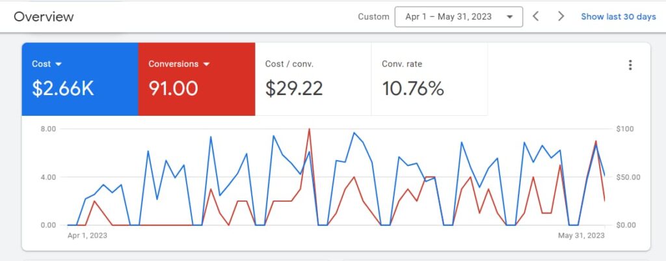Image resolution: width=666 pixels, height=261 pixels.
Task: Open the three-dot more options menu
Action: [630, 65]
